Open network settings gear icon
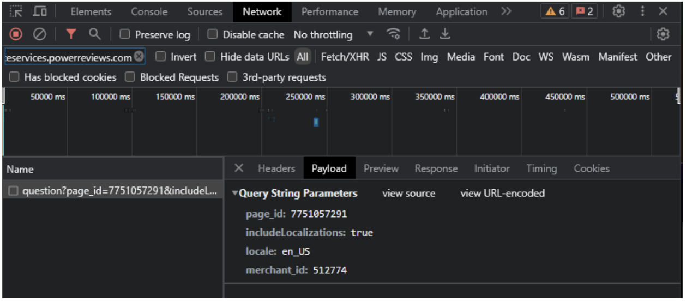686x301 pixels. pyautogui.click(x=663, y=34)
